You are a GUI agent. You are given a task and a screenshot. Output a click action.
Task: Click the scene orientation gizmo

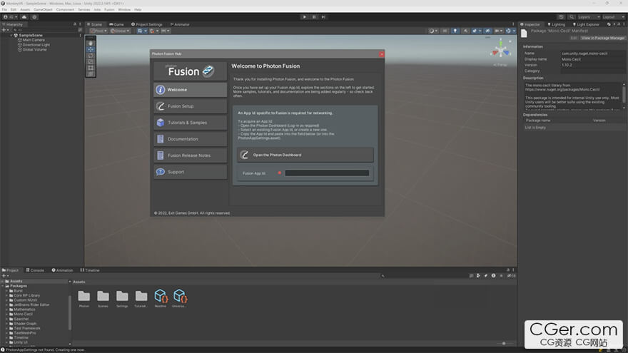coord(501,50)
